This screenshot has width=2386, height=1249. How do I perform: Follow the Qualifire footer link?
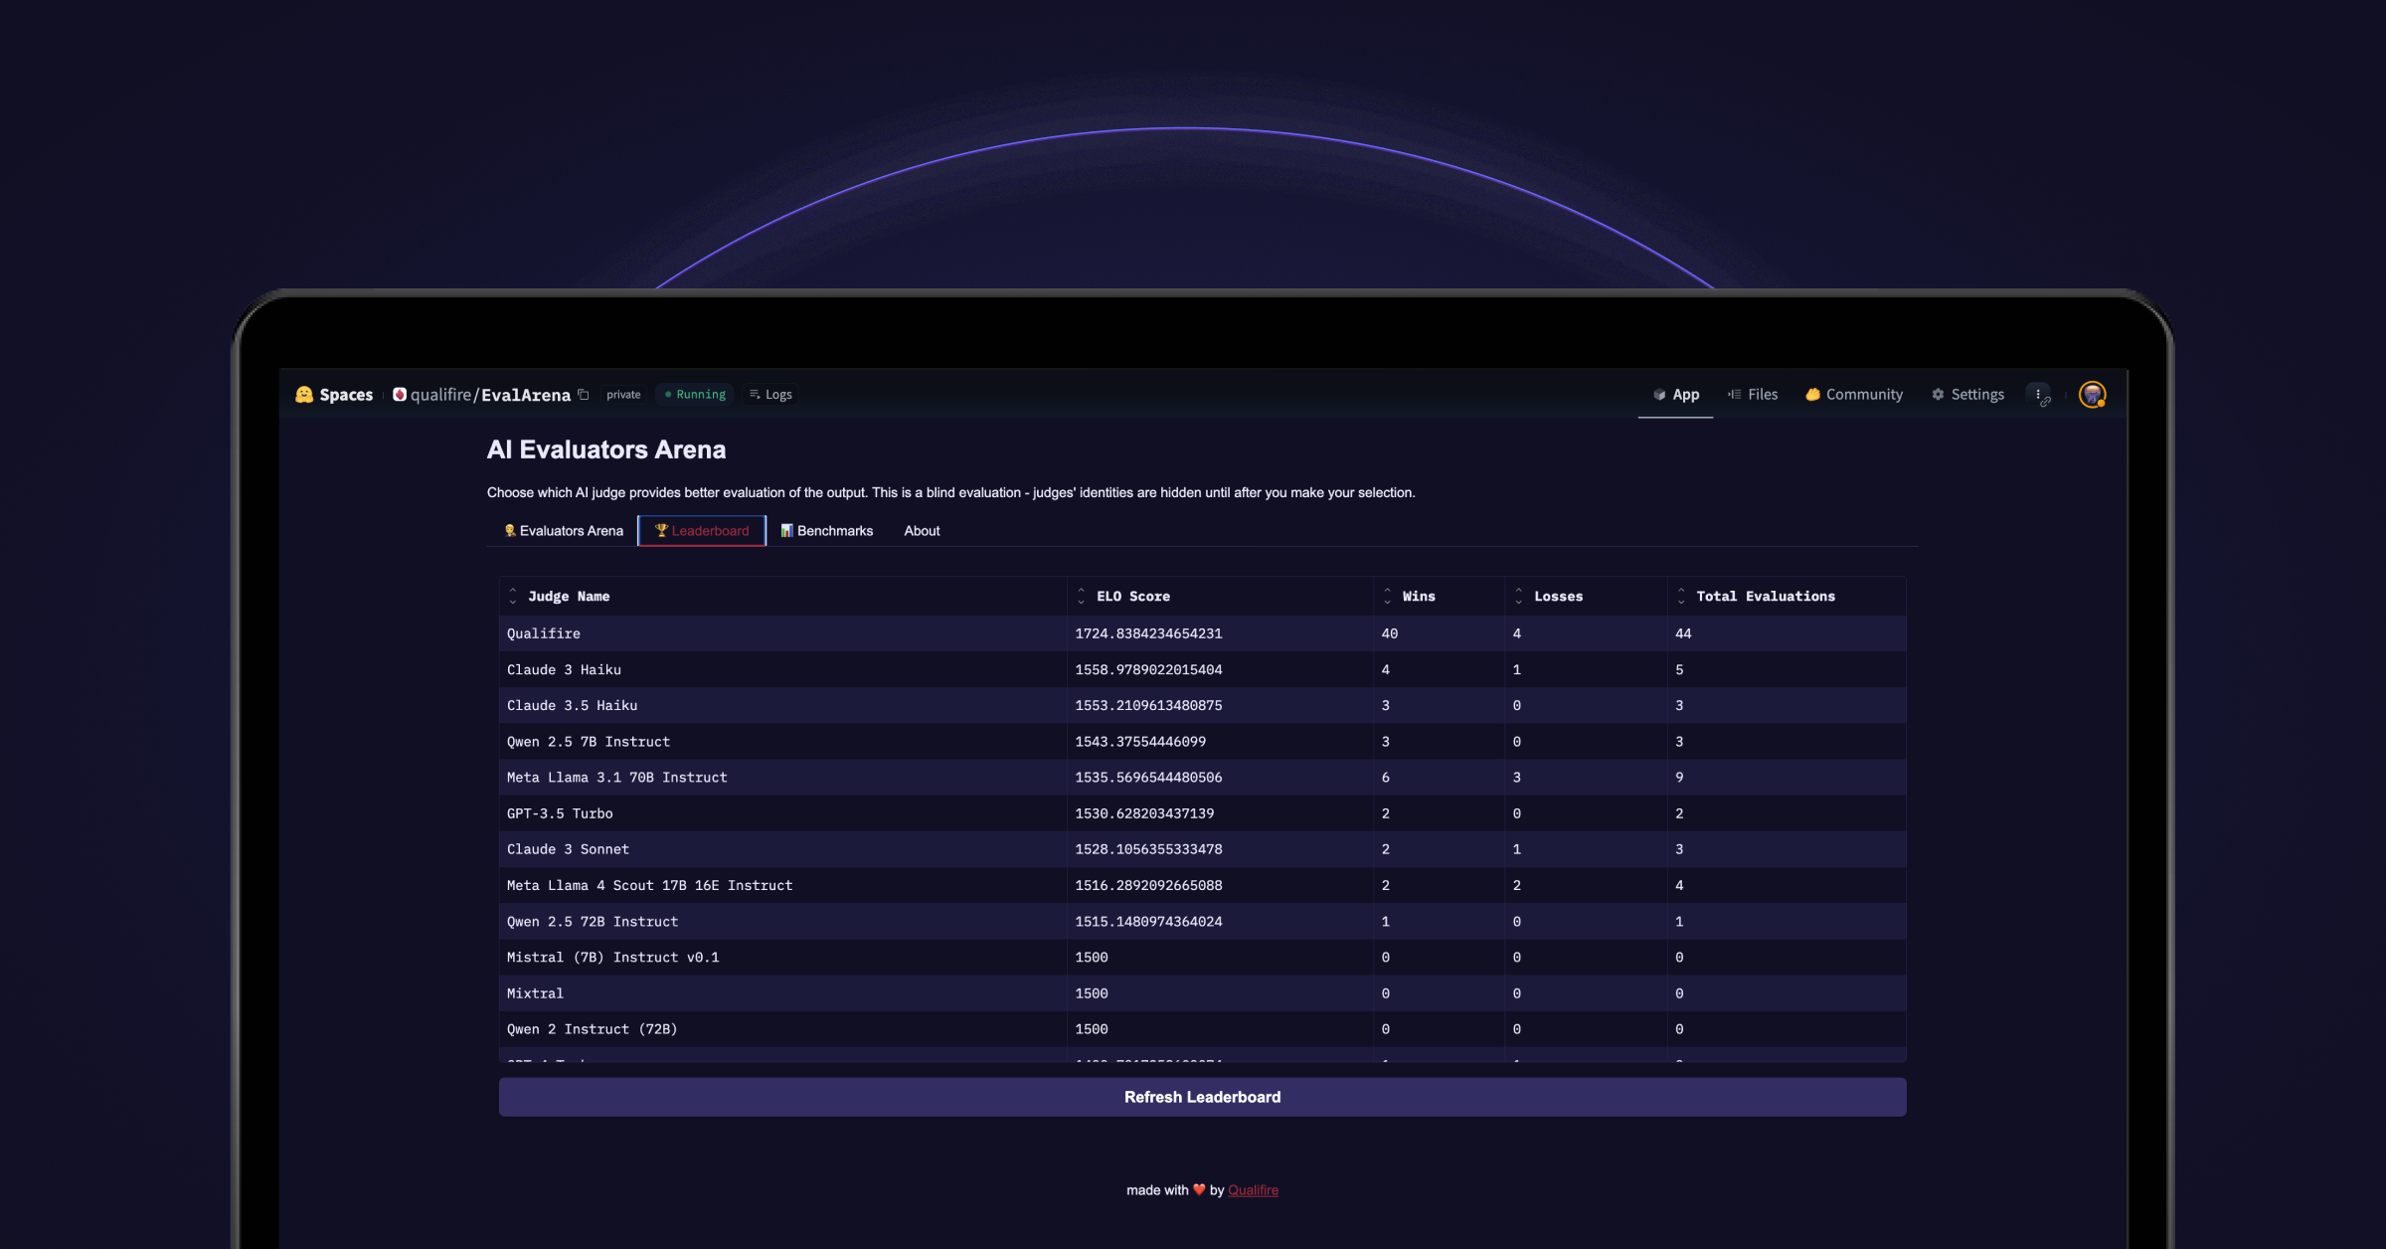click(1253, 1190)
